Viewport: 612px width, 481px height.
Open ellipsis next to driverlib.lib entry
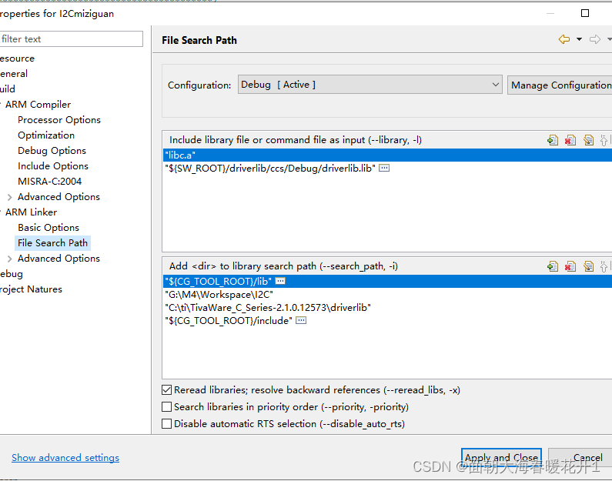384,168
